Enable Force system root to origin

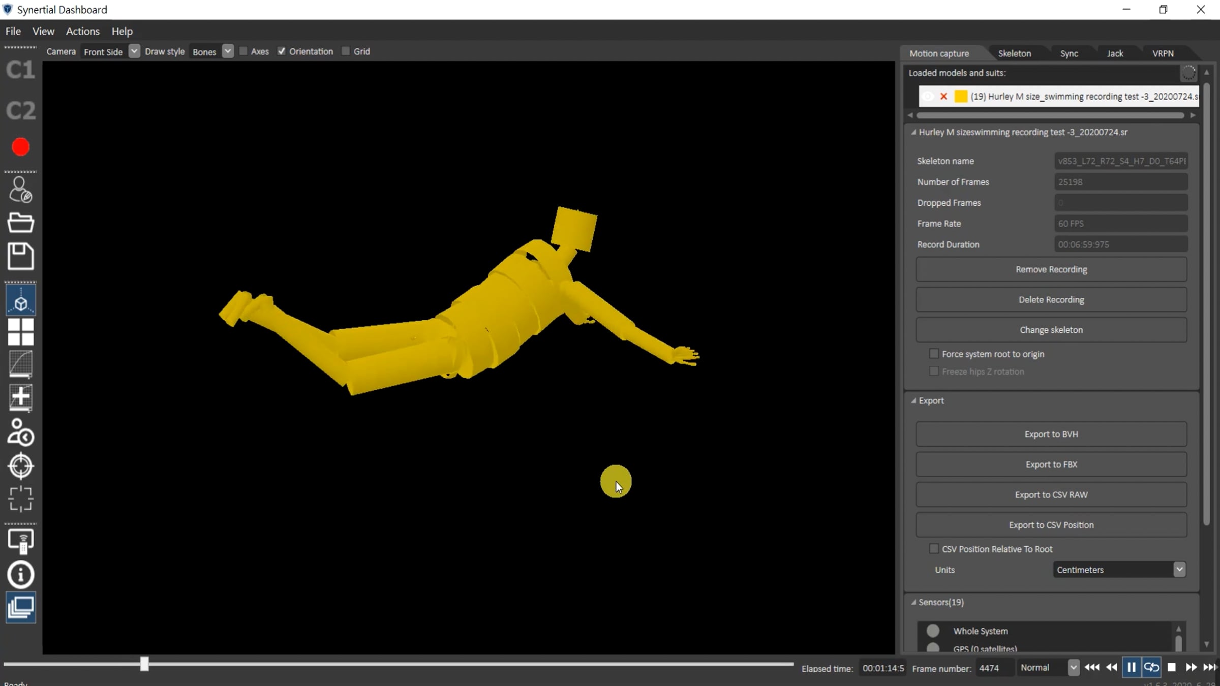(934, 354)
